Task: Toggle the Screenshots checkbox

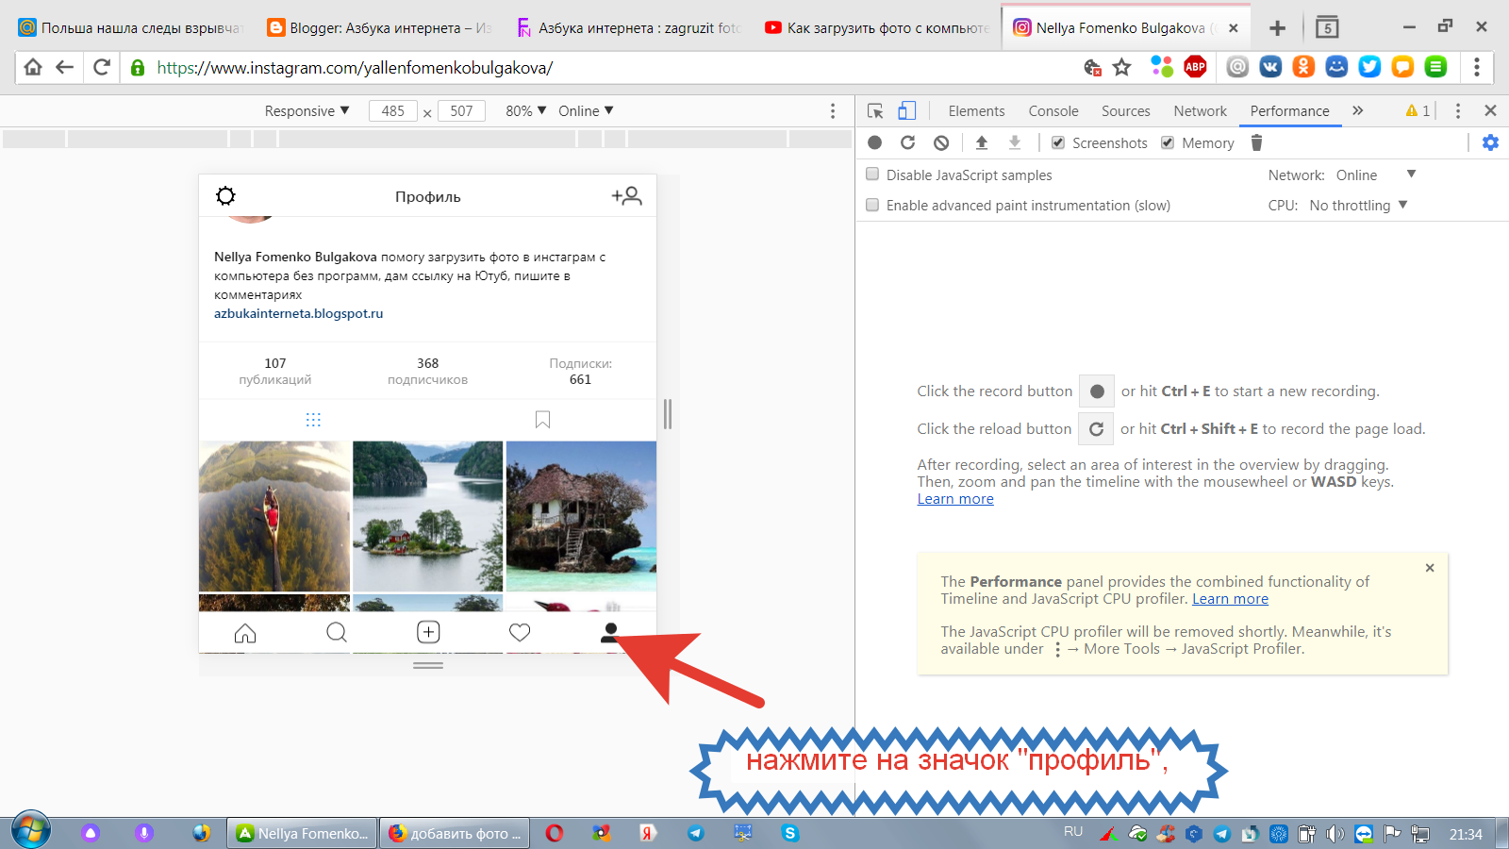Action: (1058, 142)
